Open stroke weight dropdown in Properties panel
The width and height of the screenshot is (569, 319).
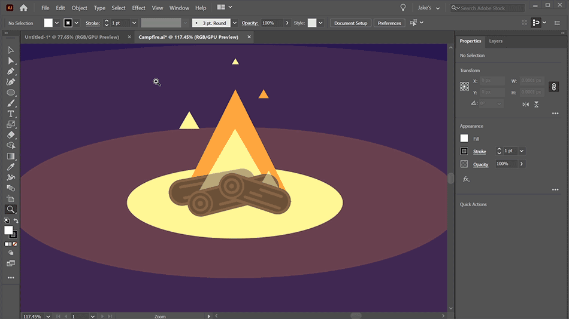[522, 151]
